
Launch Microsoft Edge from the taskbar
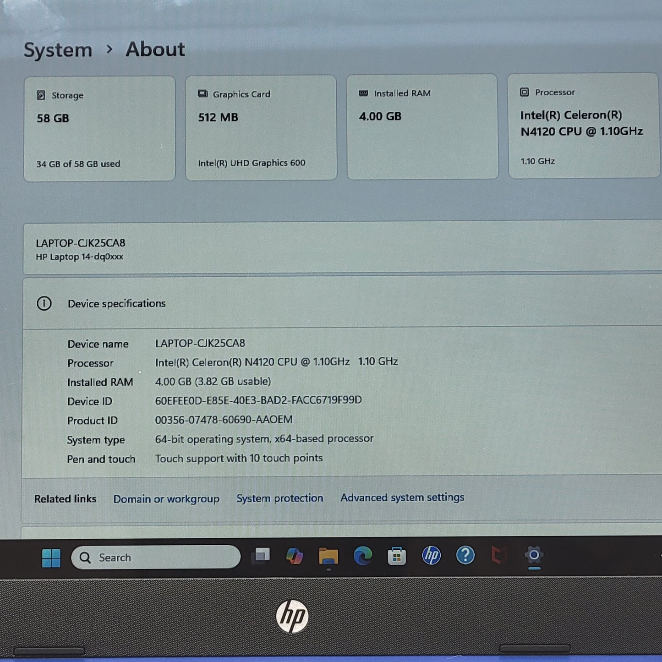click(x=362, y=556)
